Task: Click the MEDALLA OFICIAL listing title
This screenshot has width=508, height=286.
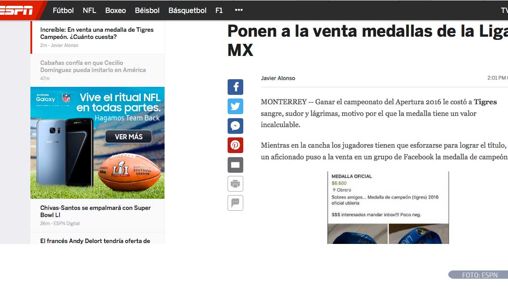Action: point(351,176)
